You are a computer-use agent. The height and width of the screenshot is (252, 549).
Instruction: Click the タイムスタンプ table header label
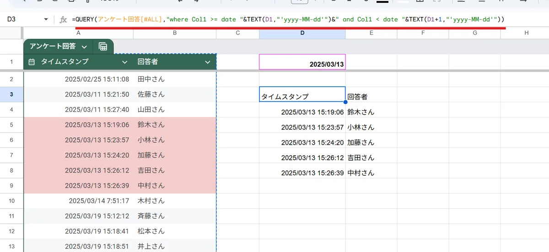(65, 62)
